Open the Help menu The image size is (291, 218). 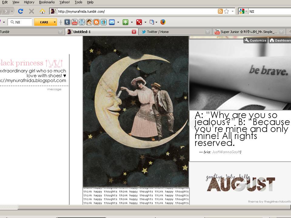pos(90,2)
